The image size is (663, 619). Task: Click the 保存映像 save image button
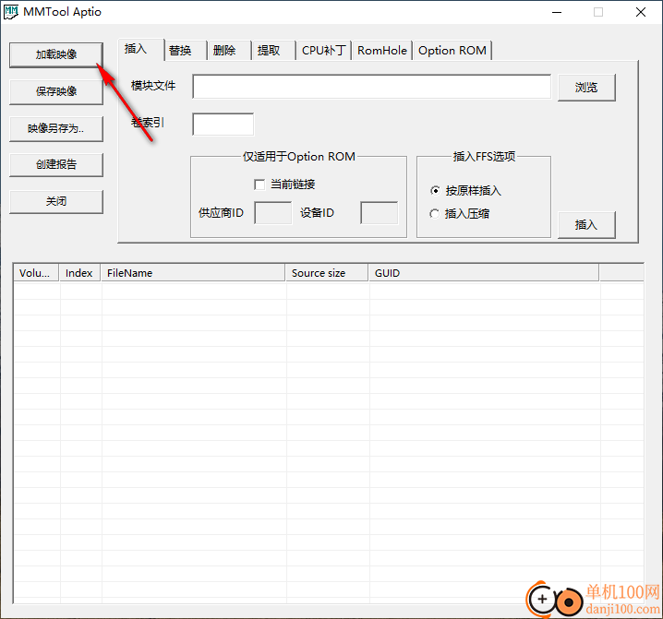[55, 91]
